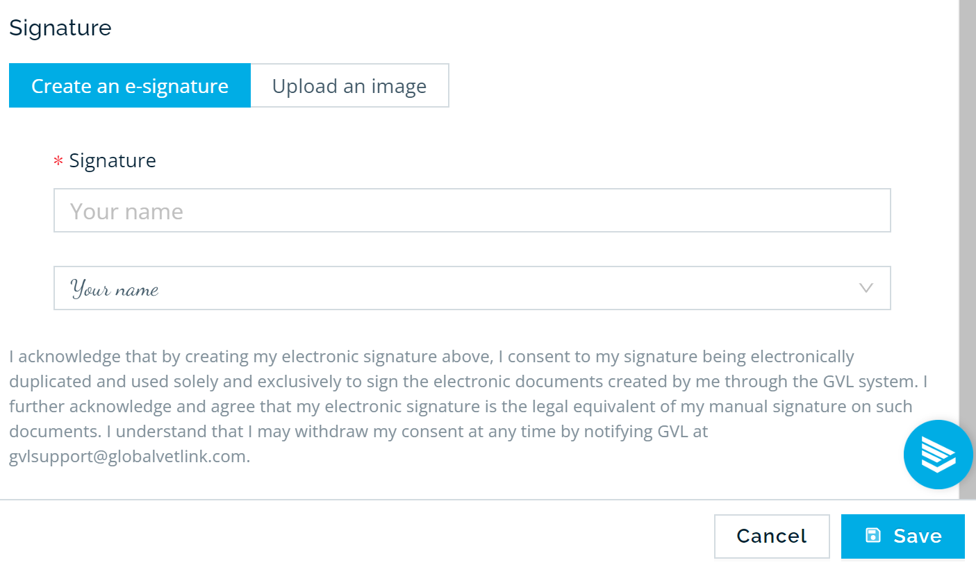This screenshot has height=567, width=976.
Task: Switch to the 'Upload an image' tab
Action: tap(349, 86)
